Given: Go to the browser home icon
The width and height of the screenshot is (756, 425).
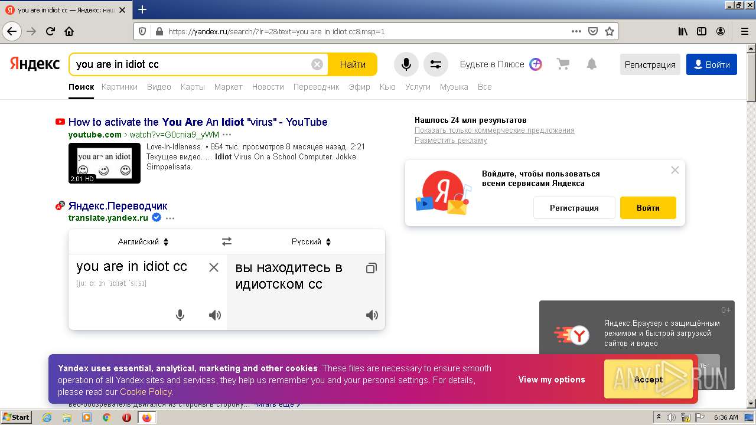Looking at the screenshot, I should click(69, 31).
